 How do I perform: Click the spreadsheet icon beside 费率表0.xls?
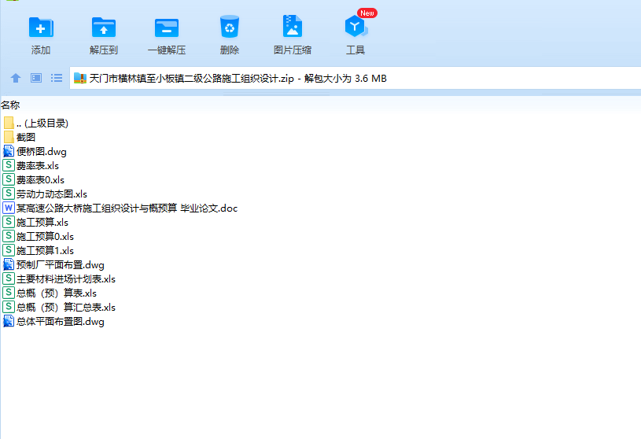pyautogui.click(x=9, y=179)
